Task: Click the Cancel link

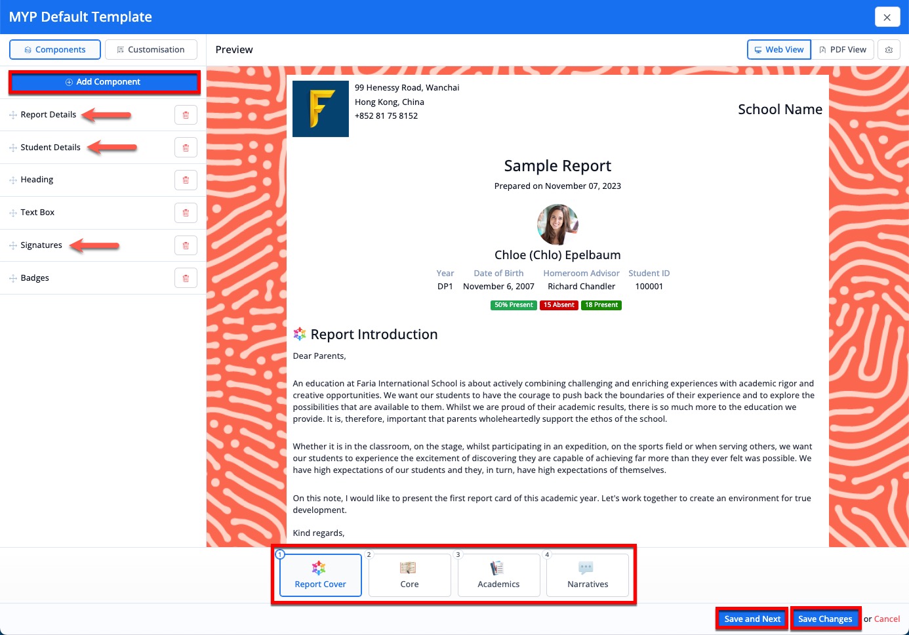Action: tap(887, 619)
